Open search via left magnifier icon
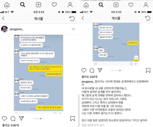 [23, 5]
